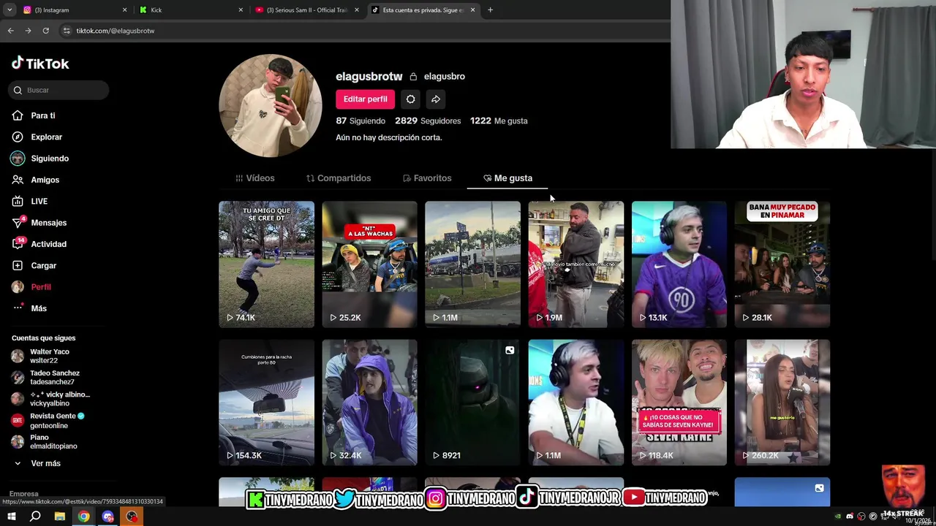
Task: Close the Instagram browser tab
Action: (x=124, y=10)
